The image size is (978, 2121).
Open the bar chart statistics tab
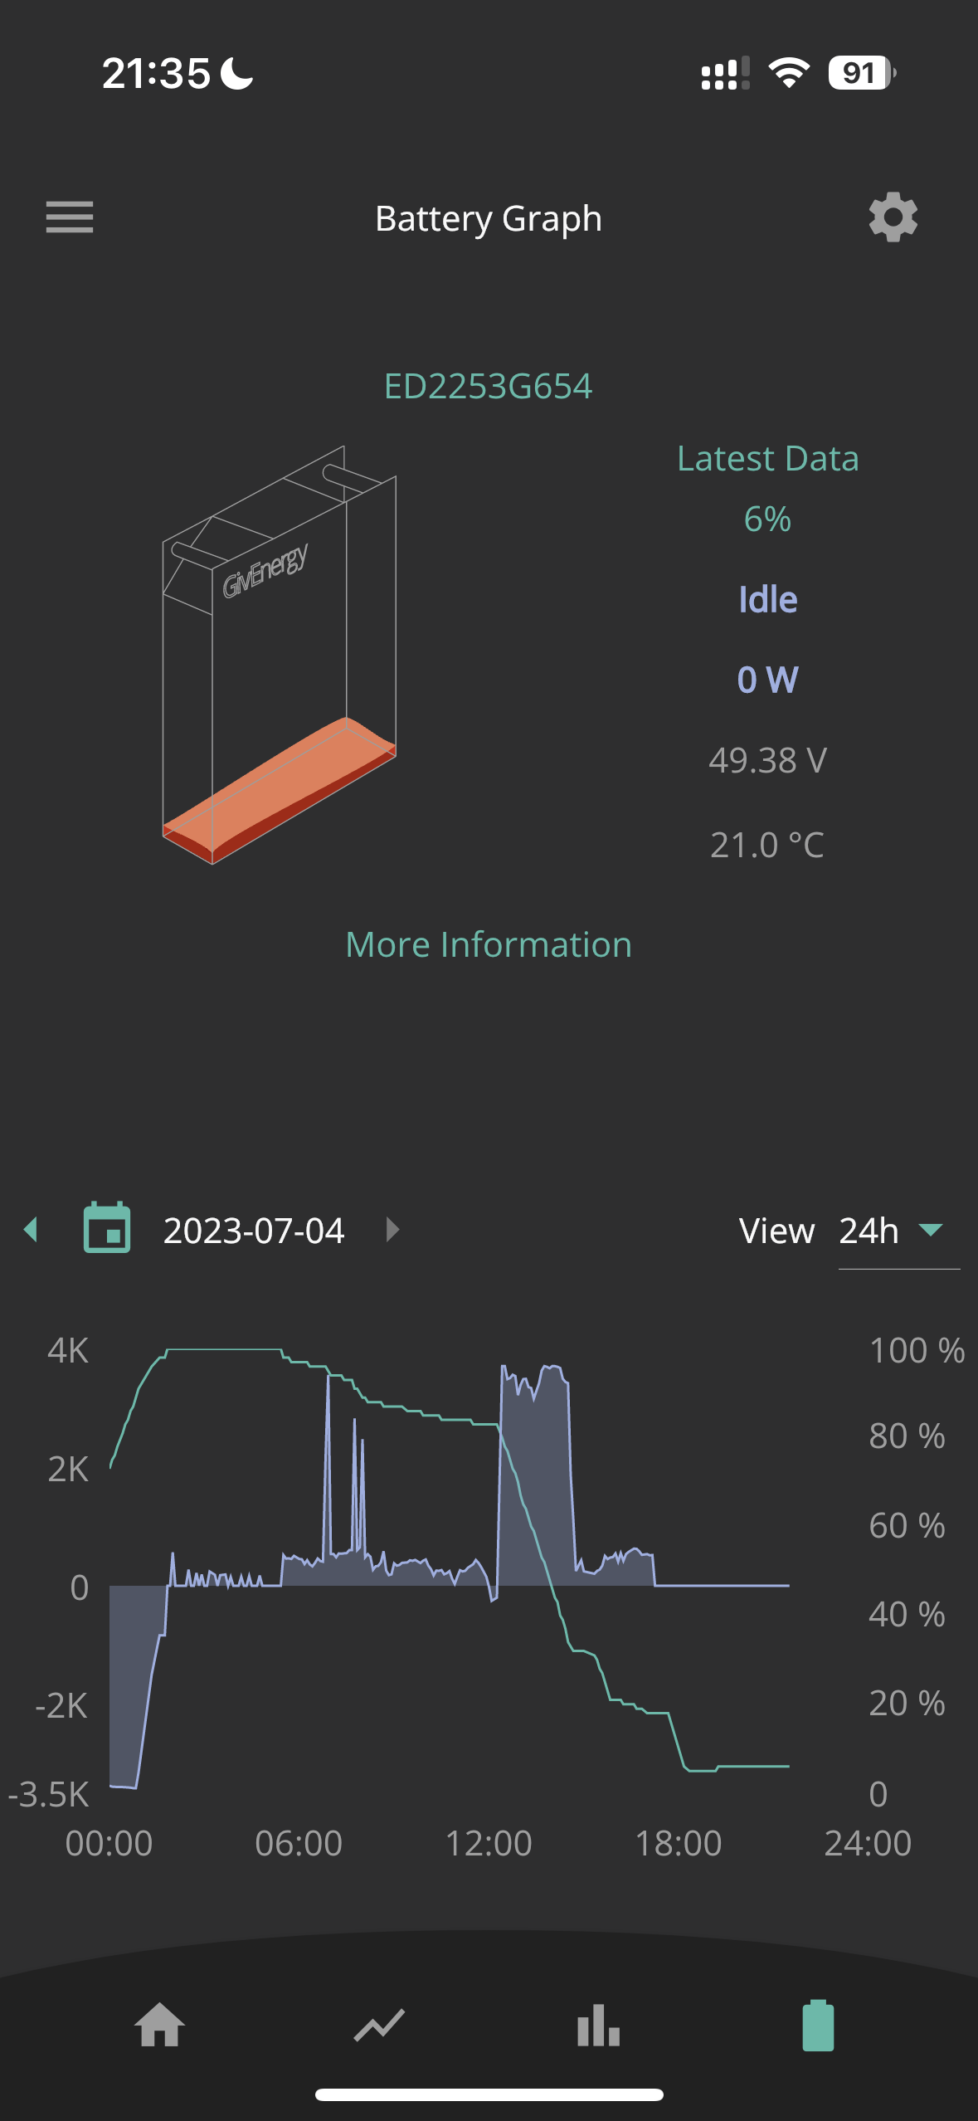point(598,2025)
